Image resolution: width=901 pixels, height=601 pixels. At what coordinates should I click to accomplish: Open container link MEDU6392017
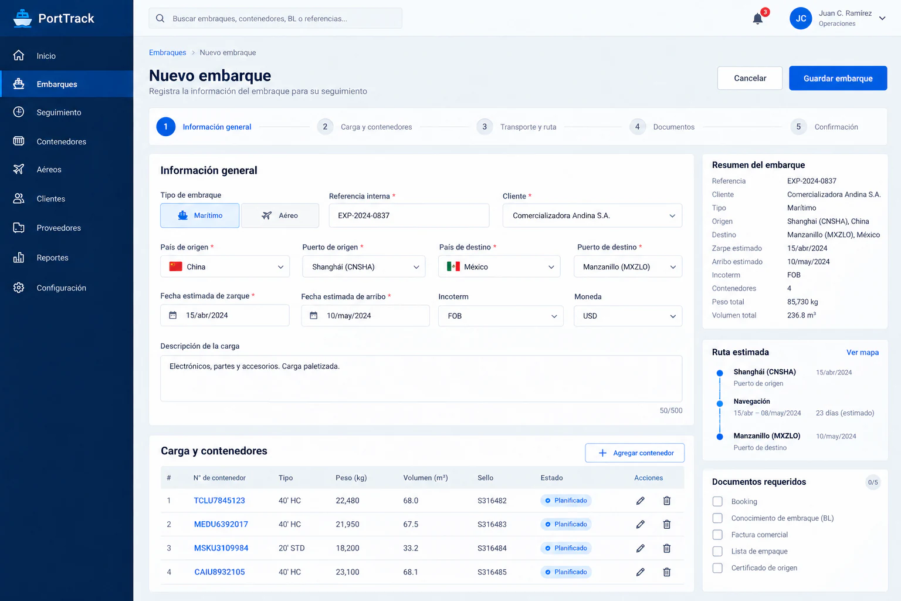coord(221,524)
